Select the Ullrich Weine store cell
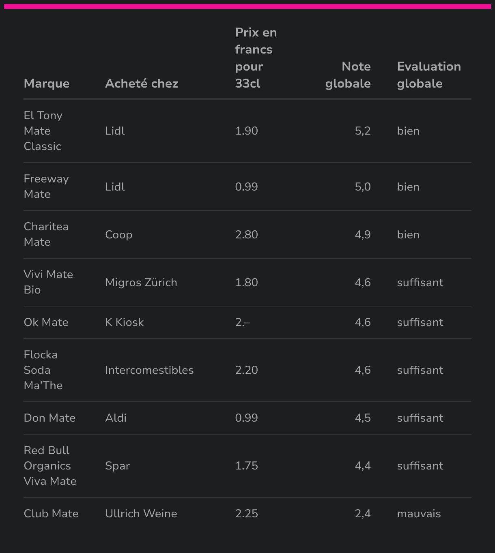This screenshot has height=553, width=495. (141, 514)
